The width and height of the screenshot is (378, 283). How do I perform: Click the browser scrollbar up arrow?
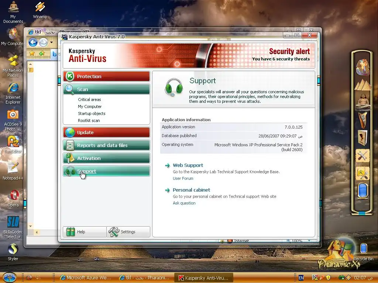30,64
